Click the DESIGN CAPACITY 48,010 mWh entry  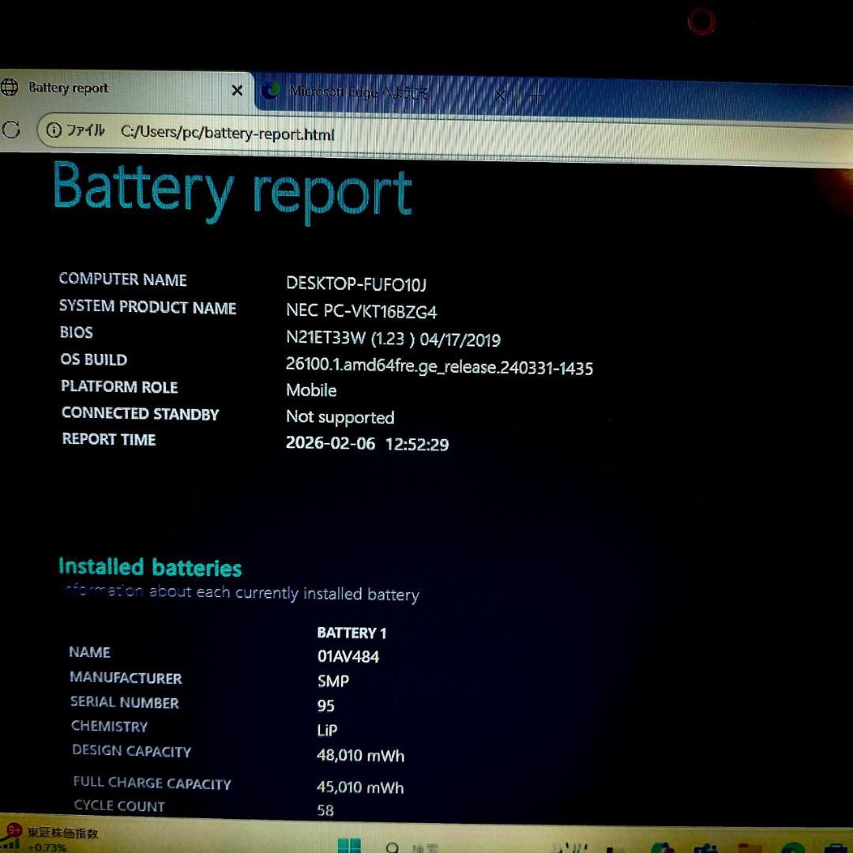pos(359,755)
